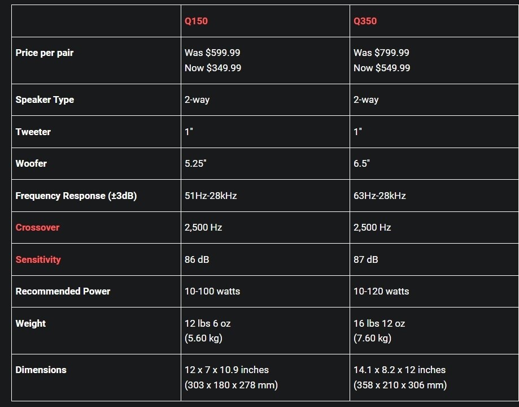The height and width of the screenshot is (407, 519).
Task: Click the Dimensions row label
Action: click(41, 370)
